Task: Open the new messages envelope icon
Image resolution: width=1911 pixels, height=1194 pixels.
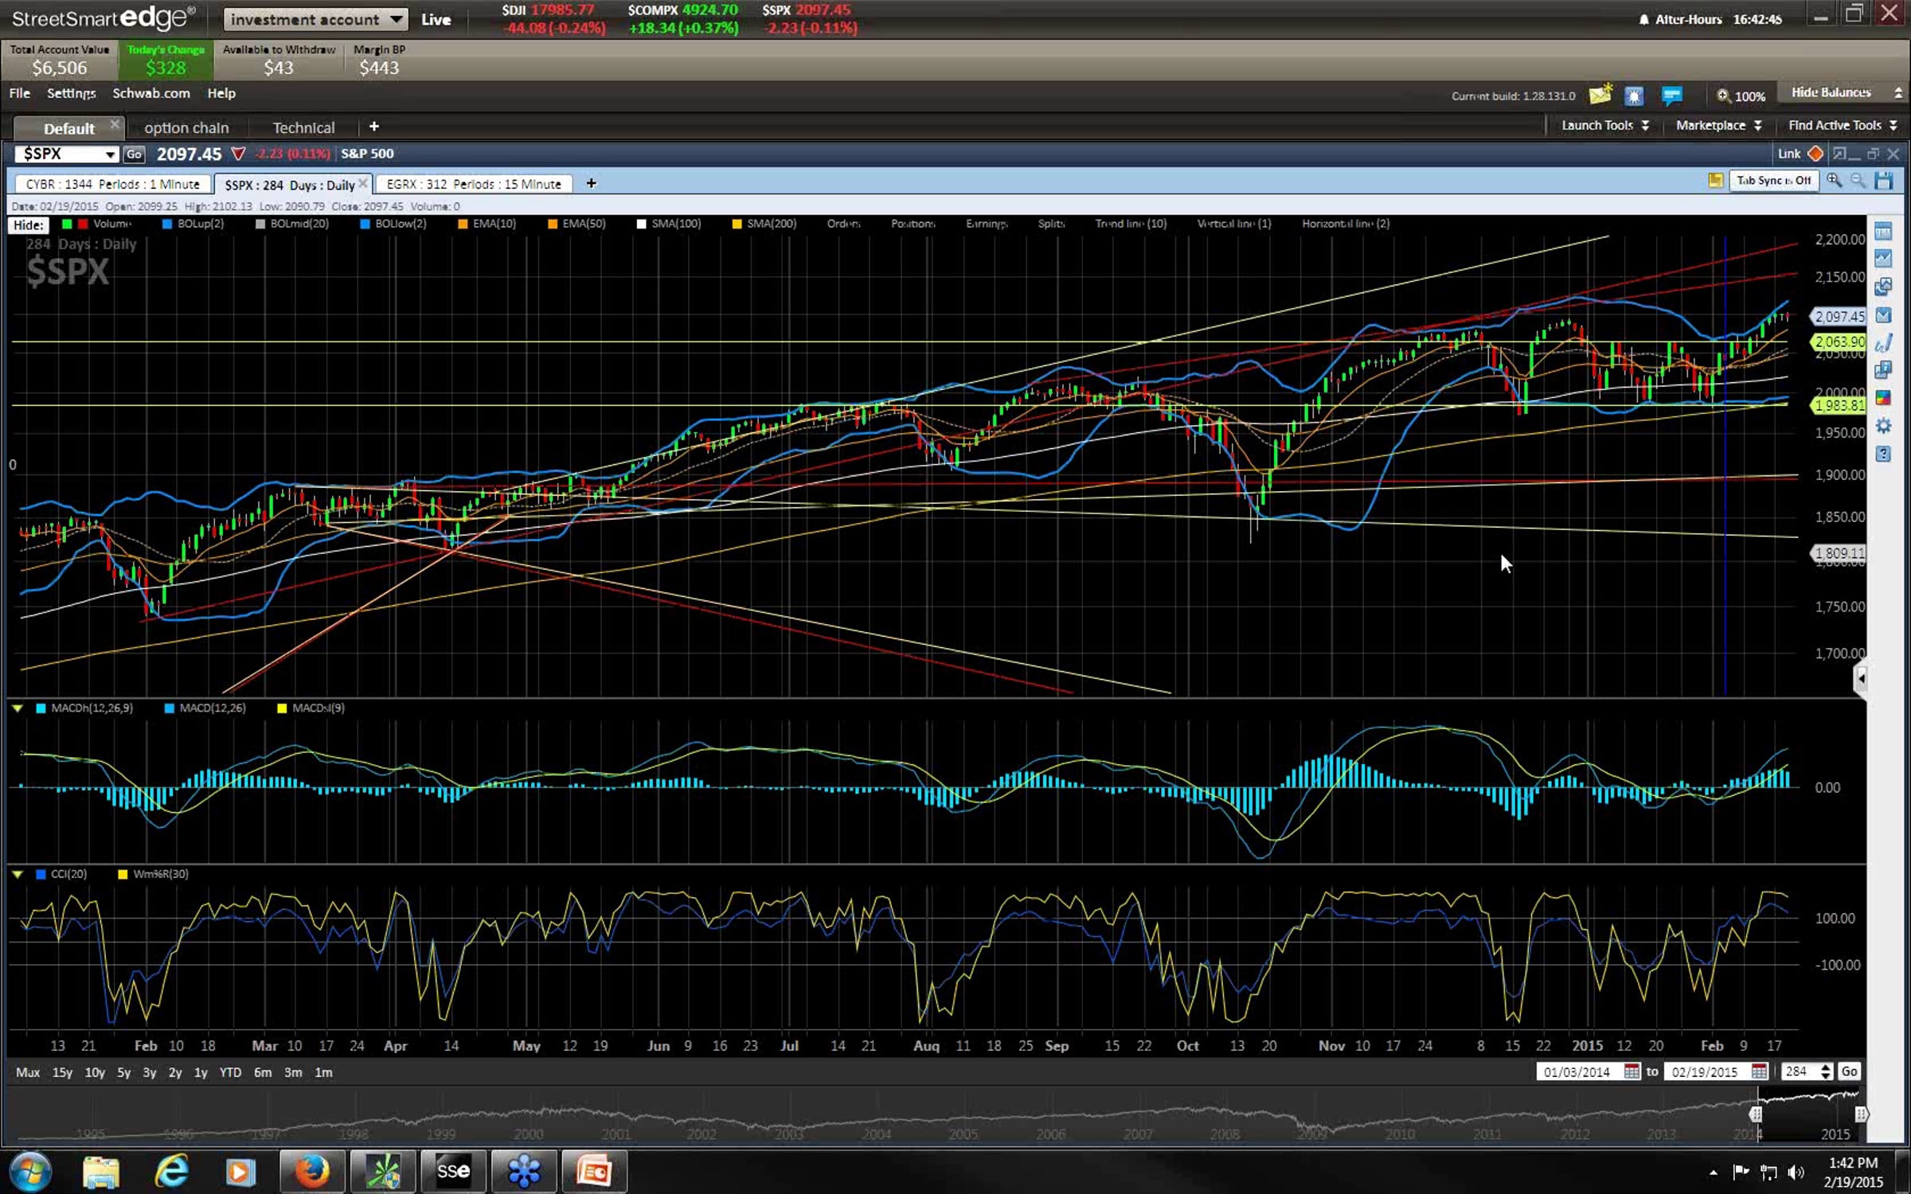Action: point(1600,96)
